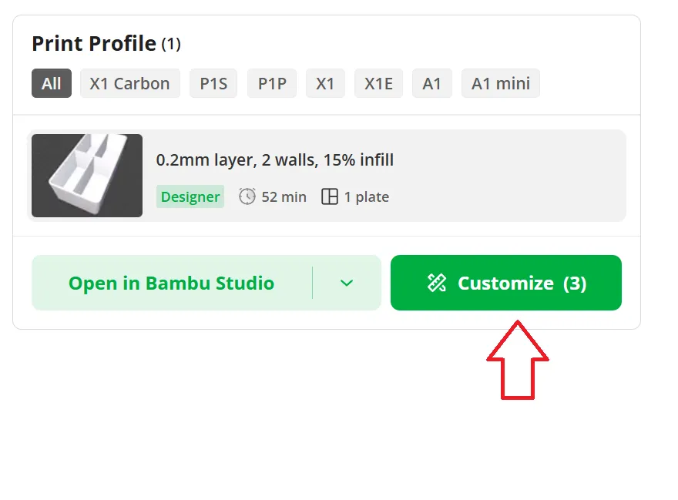
Task: Pick the A1 mini filter
Action: (501, 83)
